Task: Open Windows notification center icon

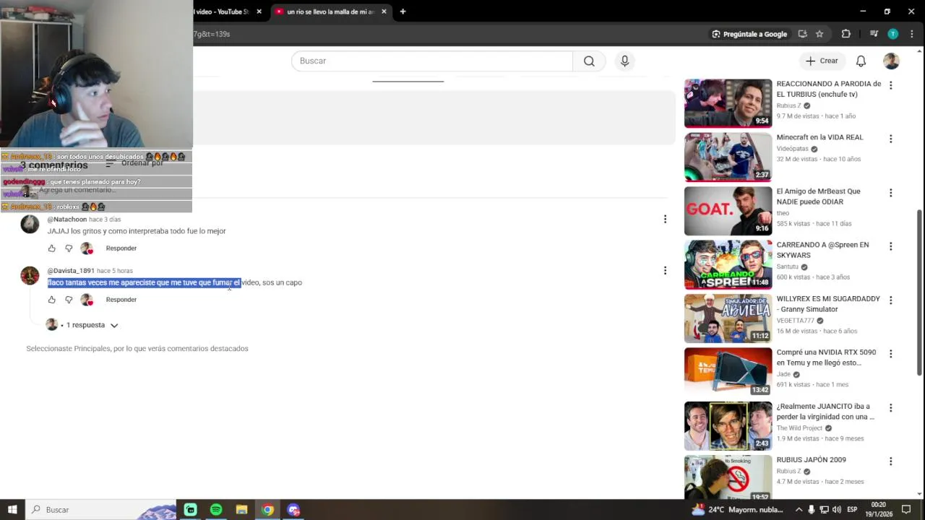Action: pos(906,510)
